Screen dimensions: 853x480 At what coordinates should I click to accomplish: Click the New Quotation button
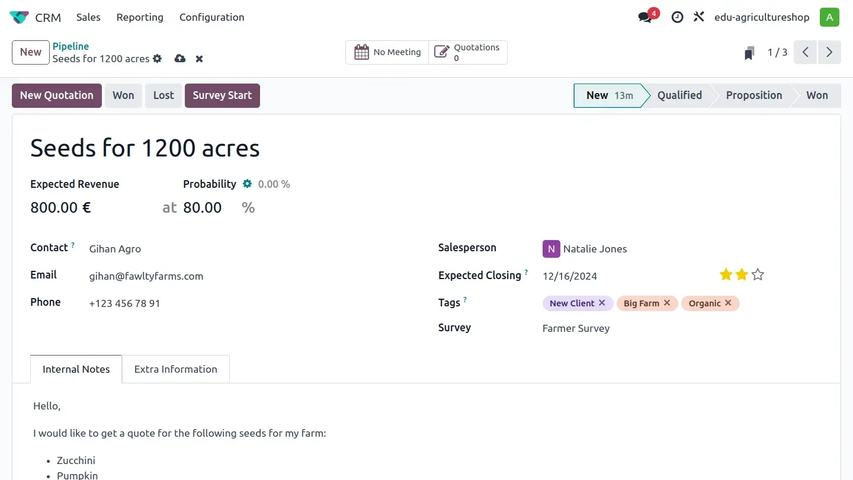click(57, 95)
